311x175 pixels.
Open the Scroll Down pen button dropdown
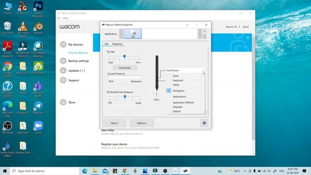pos(185,70)
